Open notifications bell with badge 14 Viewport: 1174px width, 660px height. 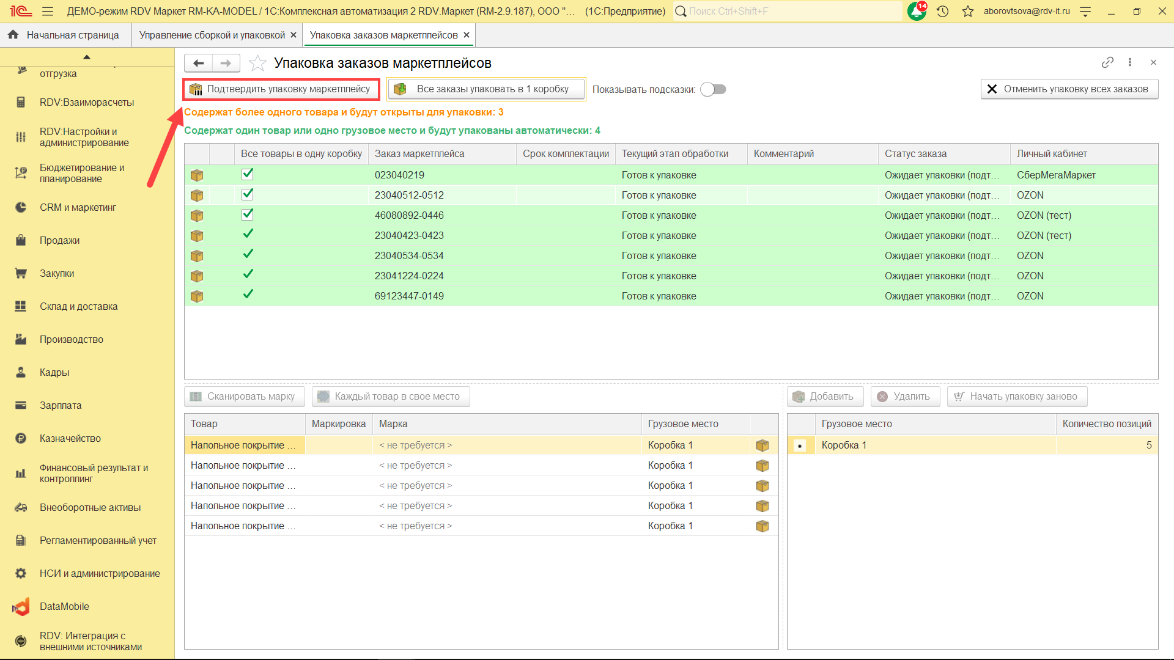tap(917, 11)
